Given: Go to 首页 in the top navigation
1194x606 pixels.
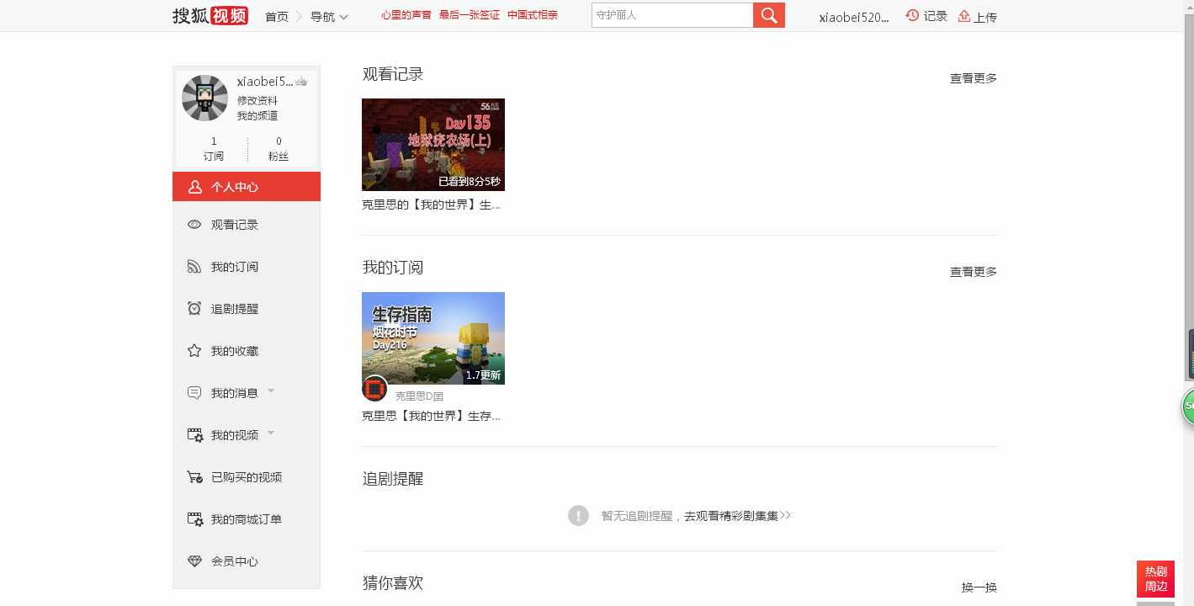Looking at the screenshot, I should (277, 17).
